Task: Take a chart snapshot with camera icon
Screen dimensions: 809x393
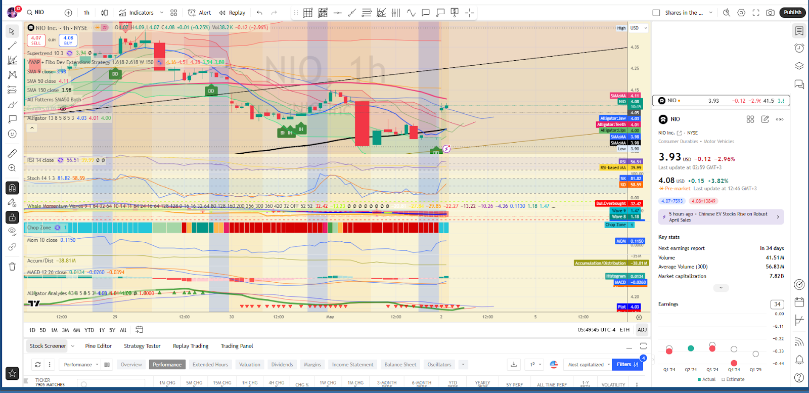Action: click(x=770, y=13)
